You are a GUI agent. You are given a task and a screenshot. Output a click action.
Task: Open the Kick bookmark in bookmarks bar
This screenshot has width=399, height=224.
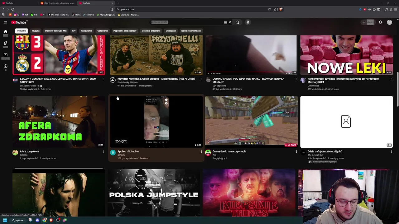tap(34, 15)
